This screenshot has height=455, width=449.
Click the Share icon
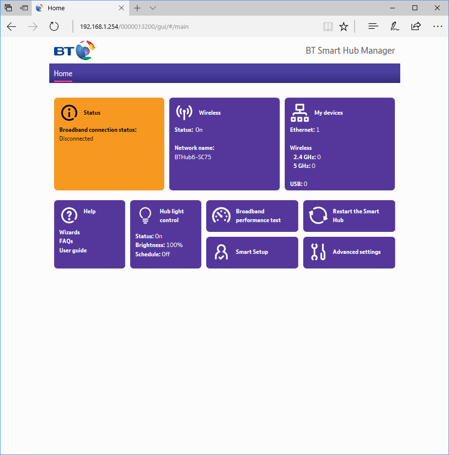(x=416, y=26)
